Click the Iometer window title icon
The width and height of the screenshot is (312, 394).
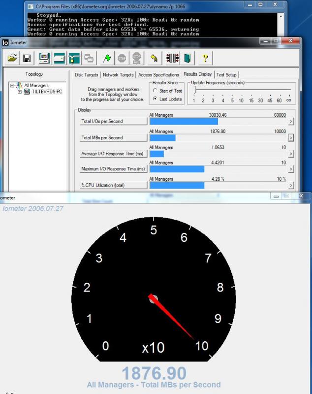click(5, 42)
